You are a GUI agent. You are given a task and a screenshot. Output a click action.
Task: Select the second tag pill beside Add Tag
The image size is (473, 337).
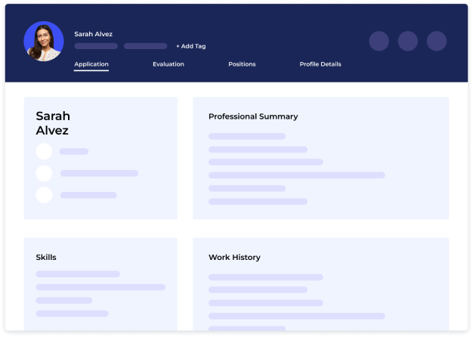[x=145, y=46]
